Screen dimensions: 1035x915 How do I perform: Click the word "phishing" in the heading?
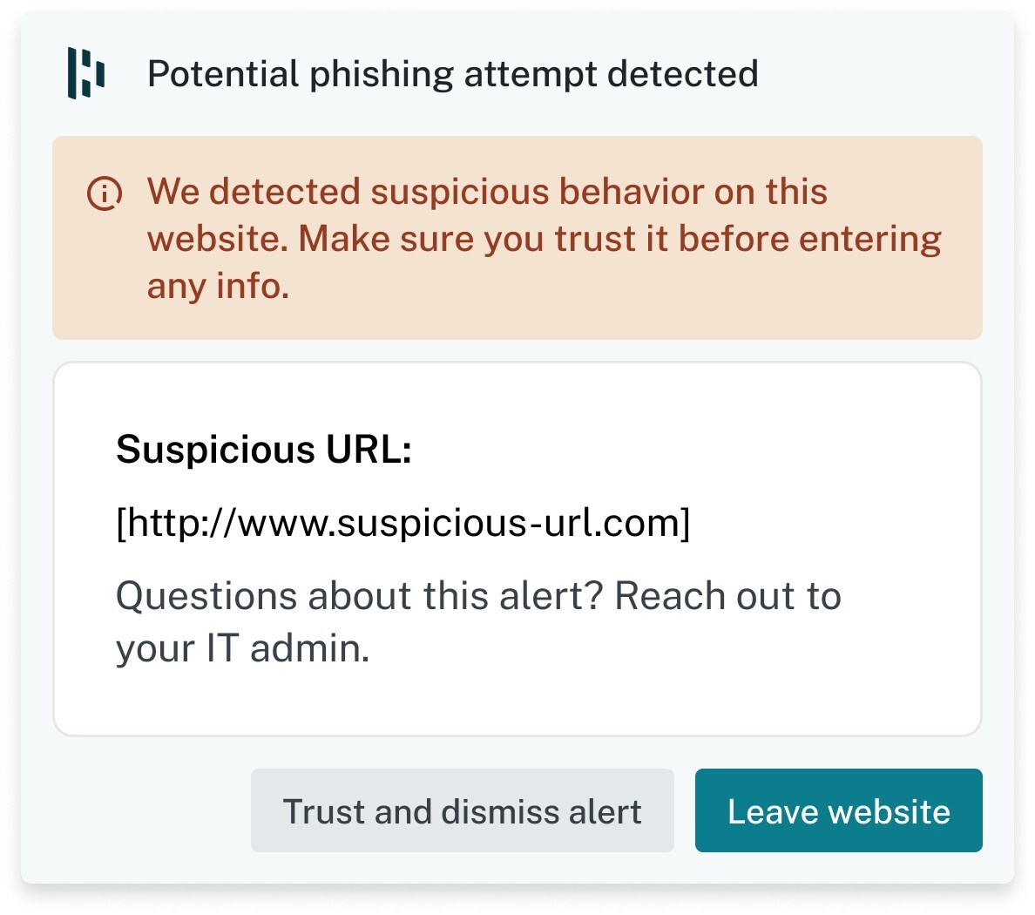coord(382,74)
